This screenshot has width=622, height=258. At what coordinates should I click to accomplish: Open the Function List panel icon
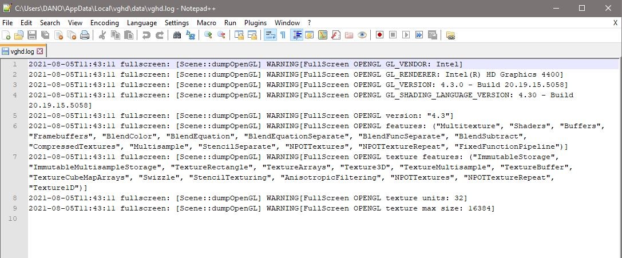point(336,35)
